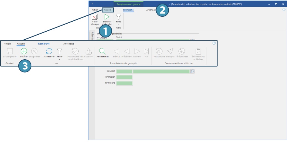Viewport: 287px width, 143px height.
Task: Click the Vider champs icon
Action: (95, 17)
